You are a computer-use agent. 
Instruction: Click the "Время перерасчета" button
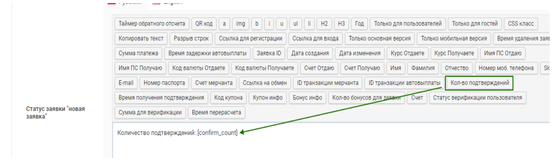tap(217, 113)
